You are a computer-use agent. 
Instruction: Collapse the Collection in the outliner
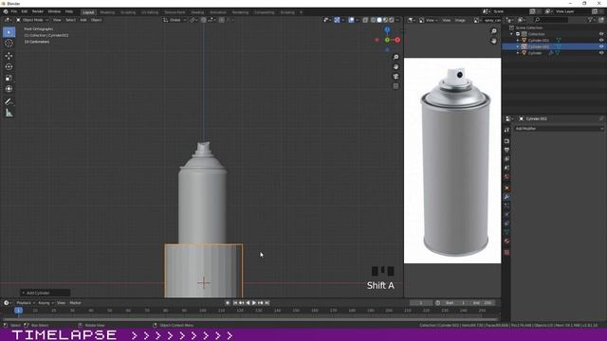(512, 34)
